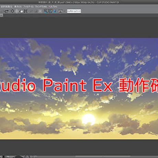Open the Window (ウィンドウ) menu
Image resolution: width=158 pixels, height=158 pixels.
[x=41, y=7]
